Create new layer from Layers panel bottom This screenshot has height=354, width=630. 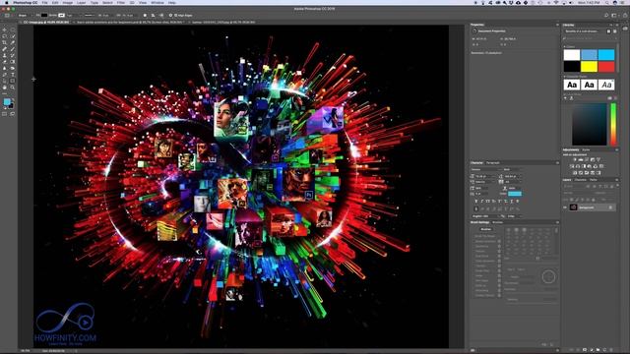[x=604, y=350]
